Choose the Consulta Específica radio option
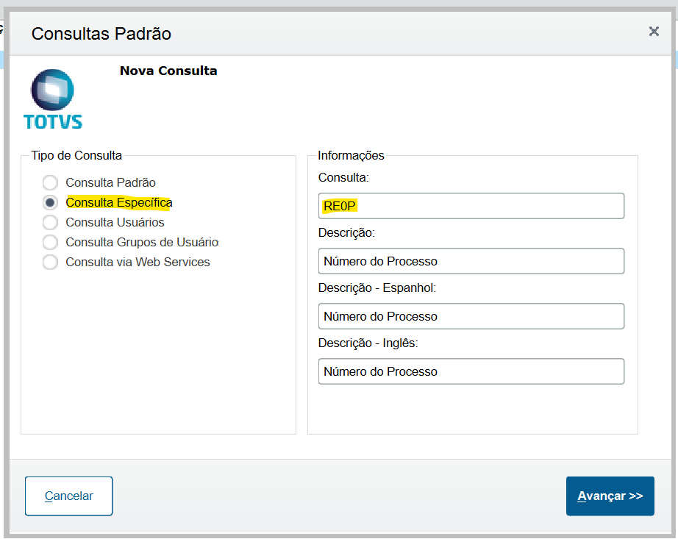 (x=50, y=202)
